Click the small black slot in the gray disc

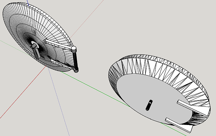pyautogui.click(x=149, y=105)
